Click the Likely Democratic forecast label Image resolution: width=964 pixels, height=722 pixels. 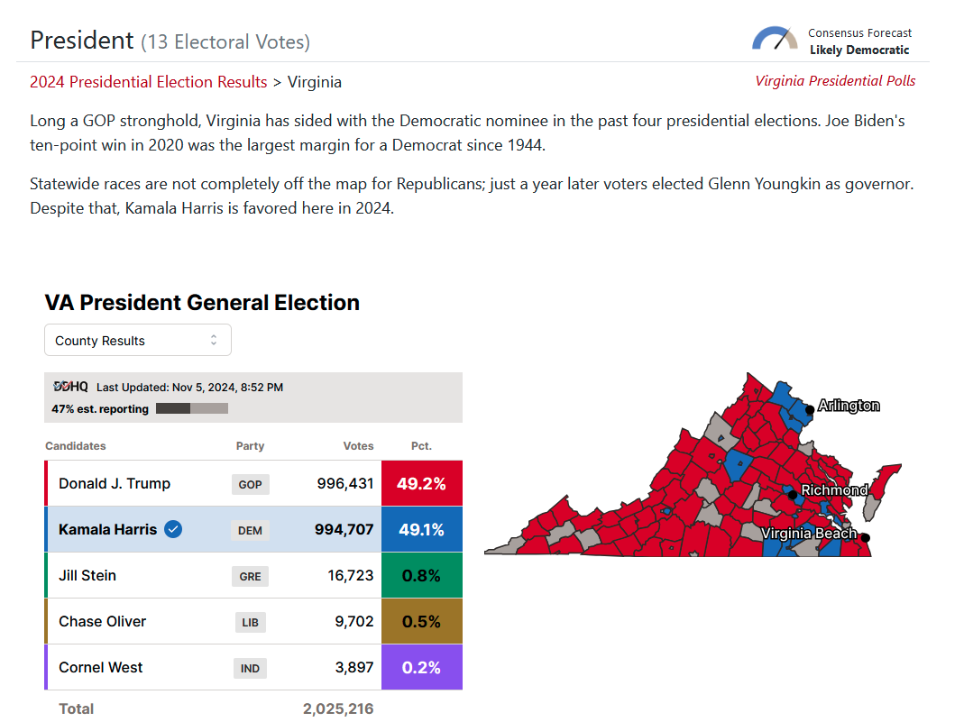pyautogui.click(x=858, y=50)
